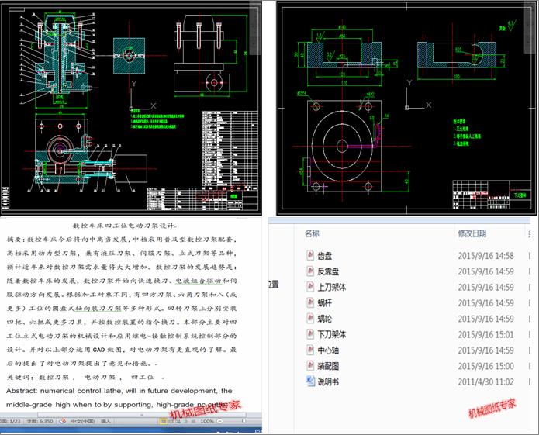Toggle the 插入 insert mode indicator
The height and width of the screenshot is (435, 539).
pos(105,421)
